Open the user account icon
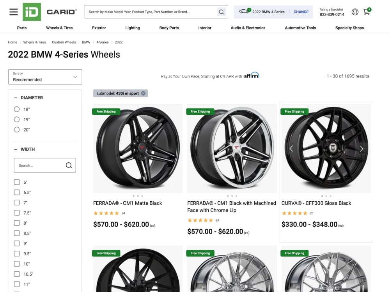 (355, 12)
